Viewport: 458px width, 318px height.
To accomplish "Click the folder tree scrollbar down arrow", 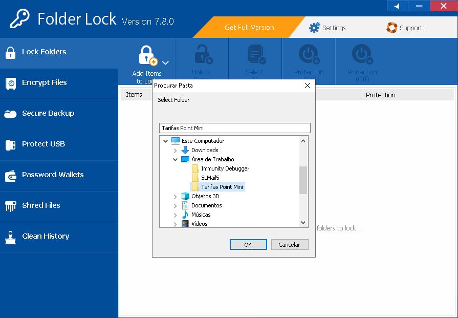I will click(x=303, y=223).
